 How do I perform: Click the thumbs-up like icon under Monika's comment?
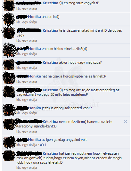[x=42, y=145]
